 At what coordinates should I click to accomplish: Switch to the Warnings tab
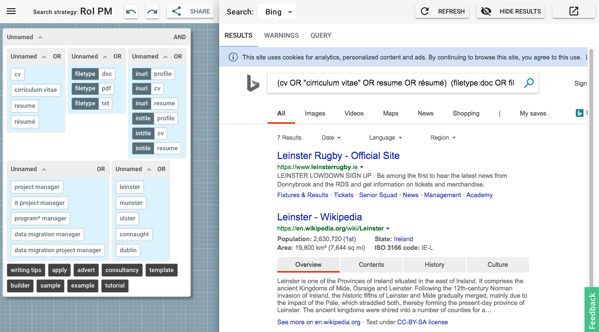[x=282, y=35]
